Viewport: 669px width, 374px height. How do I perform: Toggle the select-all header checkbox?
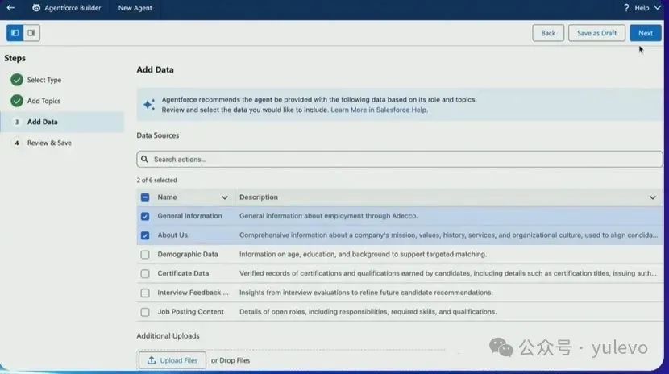pyautogui.click(x=145, y=197)
